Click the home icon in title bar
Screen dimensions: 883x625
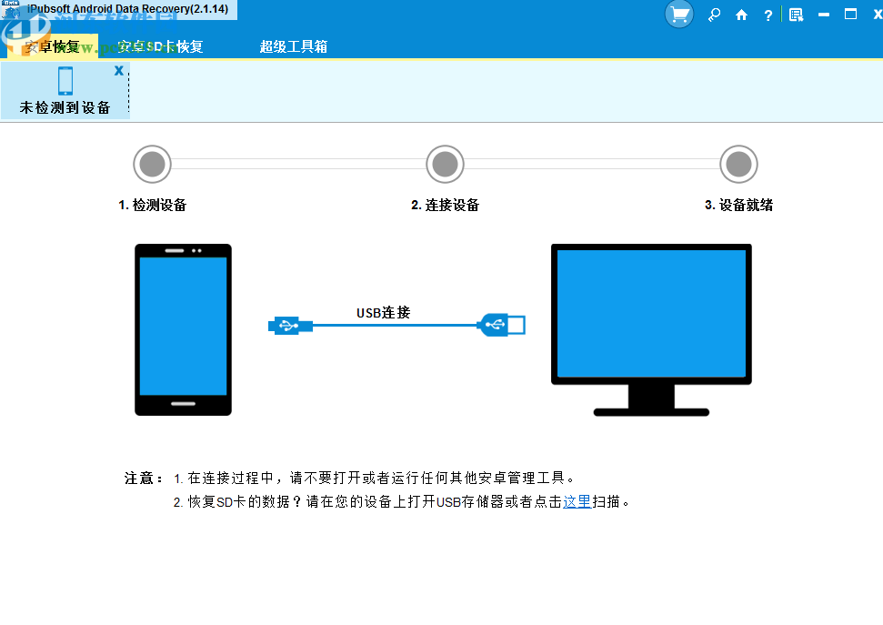[x=740, y=15]
